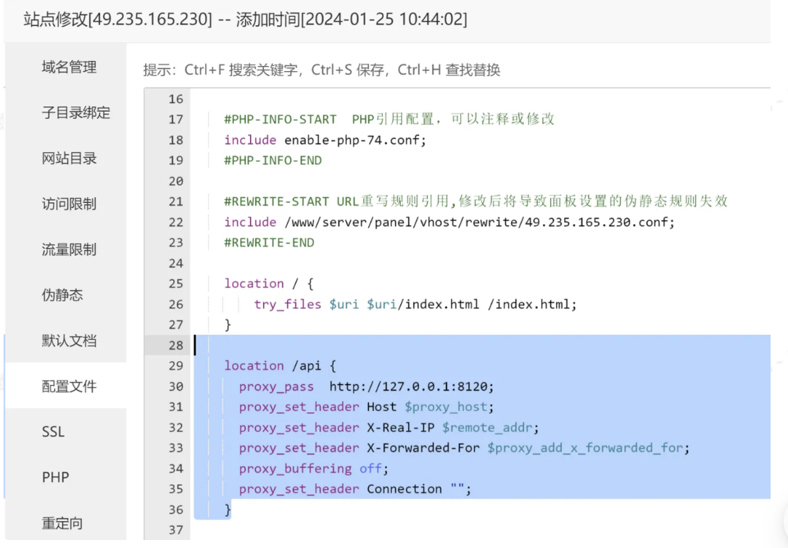Click the proxy_buffering off line
This screenshot has width=788, height=548.
pyautogui.click(x=313, y=469)
